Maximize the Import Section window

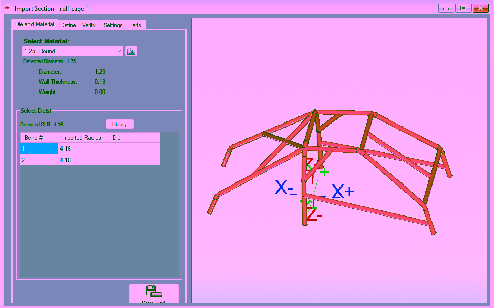(x=463, y=8)
